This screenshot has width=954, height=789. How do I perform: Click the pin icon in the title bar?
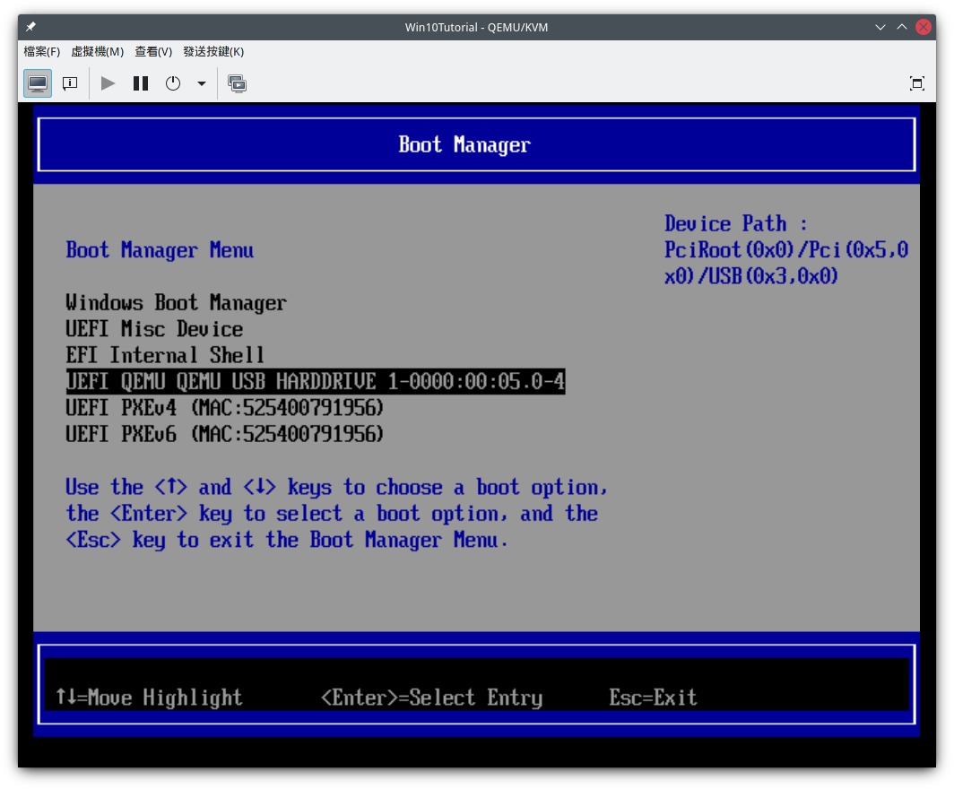(x=31, y=27)
